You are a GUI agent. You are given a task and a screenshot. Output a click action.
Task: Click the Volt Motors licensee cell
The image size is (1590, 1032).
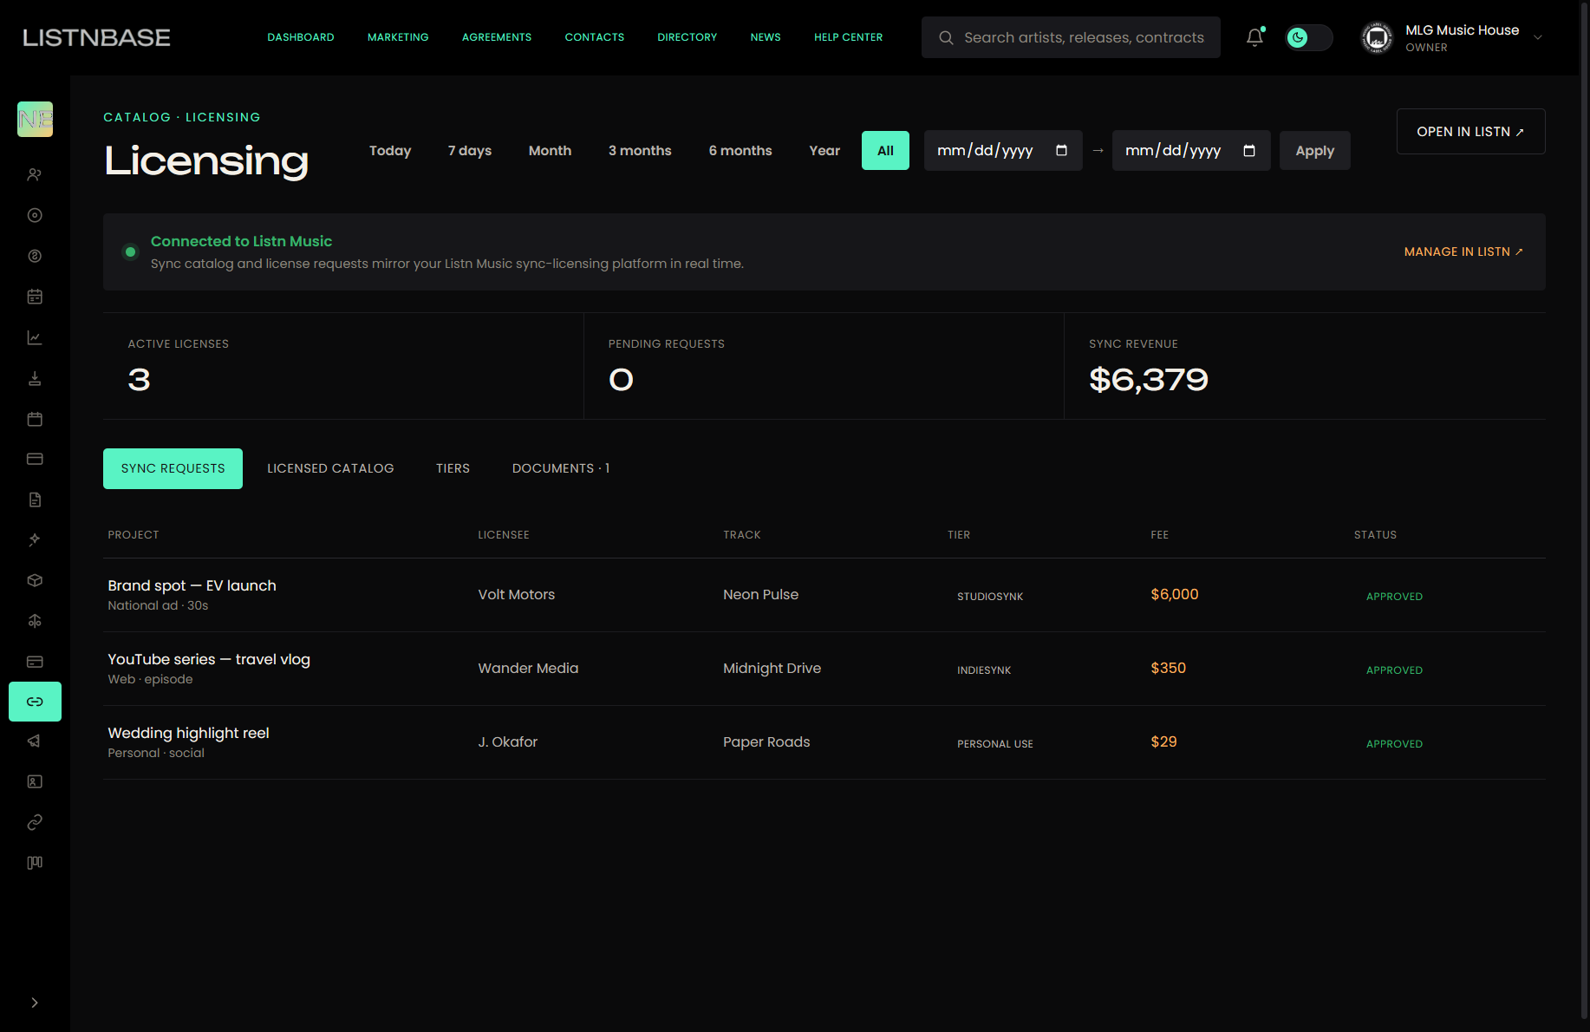click(x=517, y=595)
